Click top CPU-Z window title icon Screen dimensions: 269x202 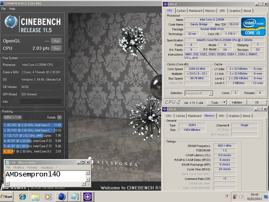165,4
